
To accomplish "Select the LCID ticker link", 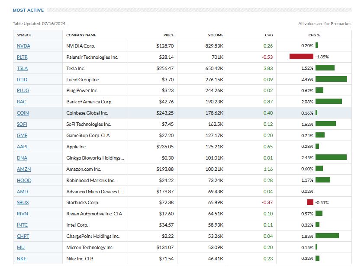I will click(x=23, y=80).
